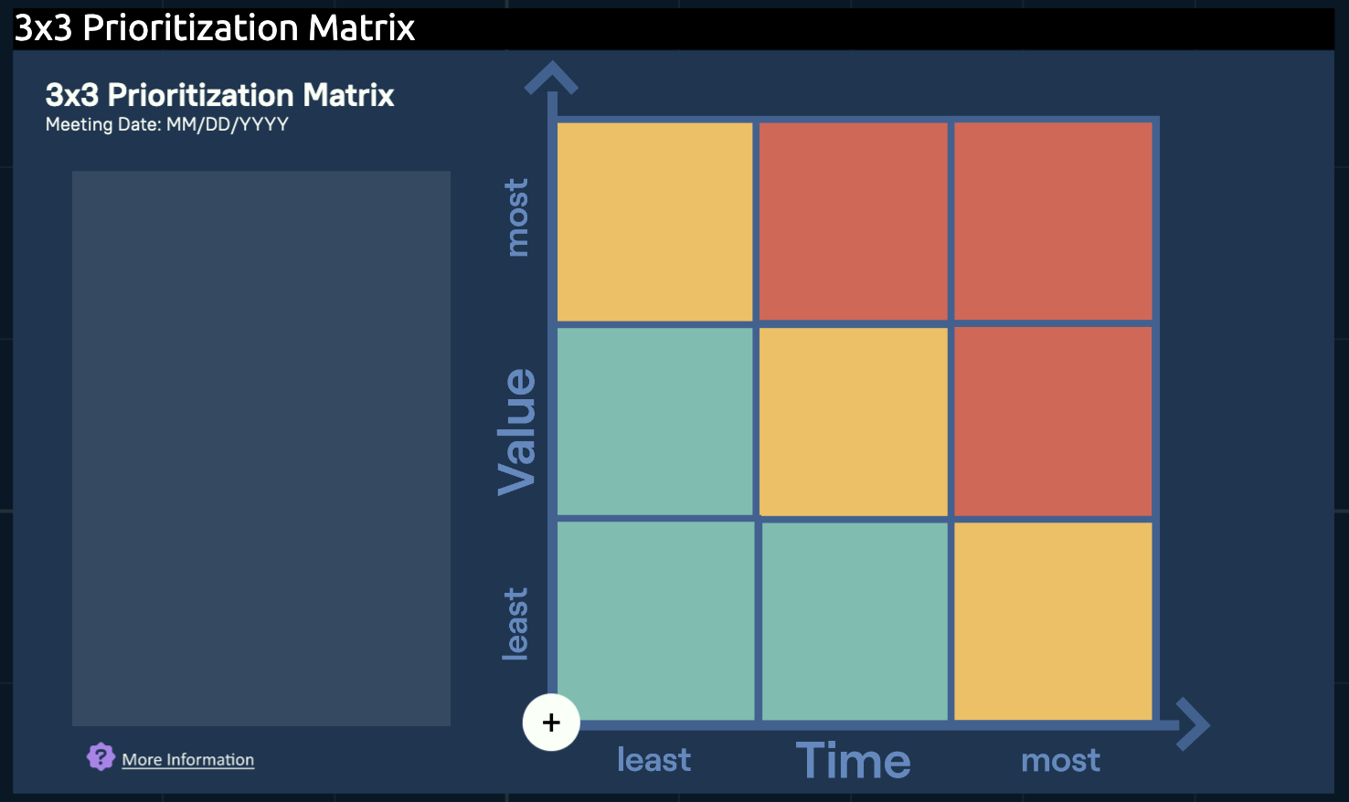
Task: Open the More Information link
Action: 188,759
